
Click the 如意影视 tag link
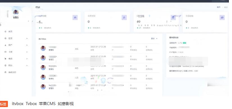[x=66, y=104]
